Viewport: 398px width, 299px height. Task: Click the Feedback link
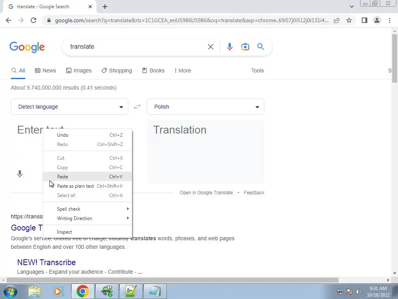click(x=254, y=192)
